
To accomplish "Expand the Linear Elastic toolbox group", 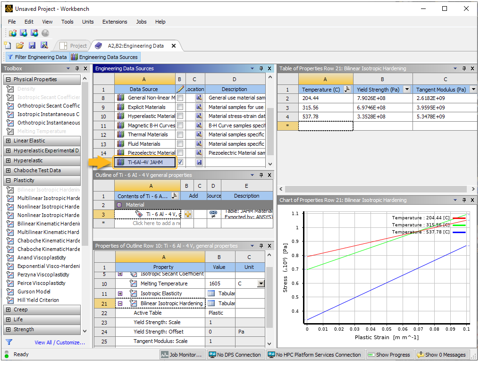I will coord(8,141).
